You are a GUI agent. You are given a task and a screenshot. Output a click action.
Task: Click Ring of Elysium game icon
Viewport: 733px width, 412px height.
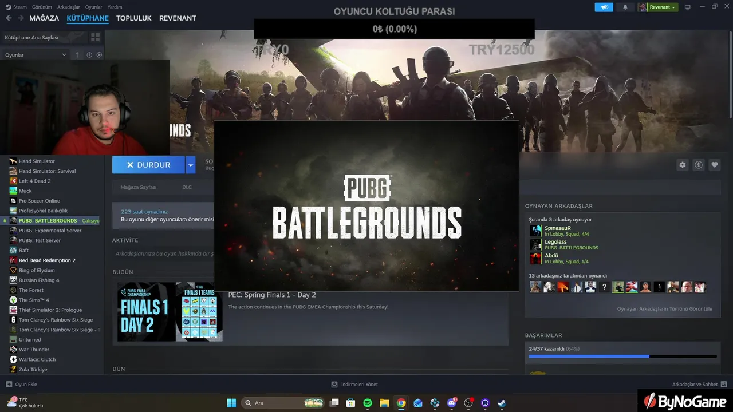tap(13, 270)
